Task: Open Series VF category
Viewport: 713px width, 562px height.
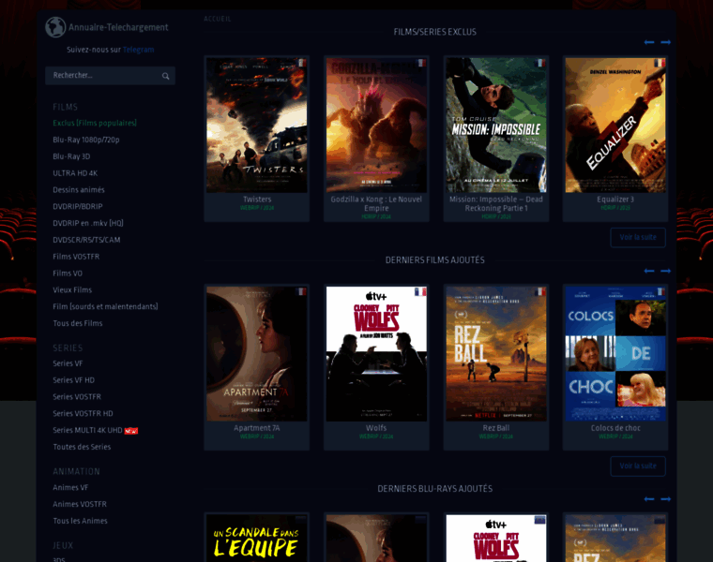Action: coord(68,363)
